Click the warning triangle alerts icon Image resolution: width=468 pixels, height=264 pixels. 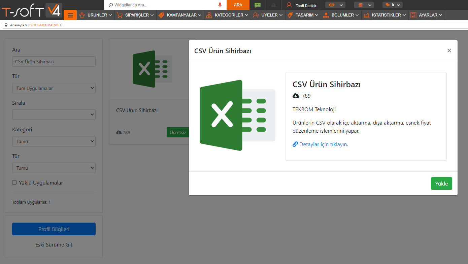[x=273, y=5]
